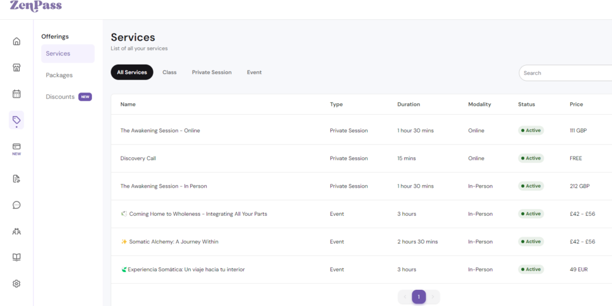Open the payments card icon marked NEW

click(x=16, y=149)
